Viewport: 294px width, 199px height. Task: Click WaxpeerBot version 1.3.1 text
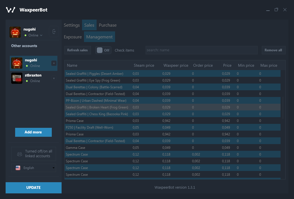(x=175, y=187)
